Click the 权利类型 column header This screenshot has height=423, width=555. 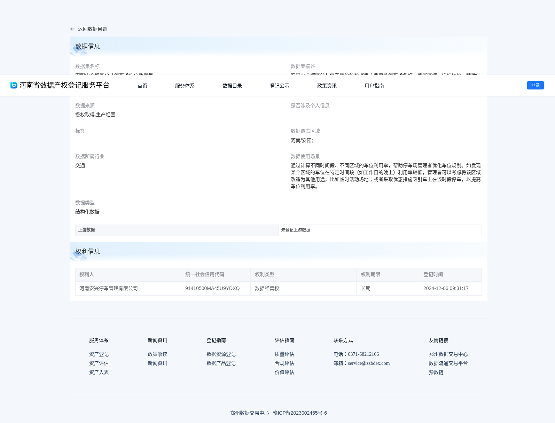click(x=303, y=274)
